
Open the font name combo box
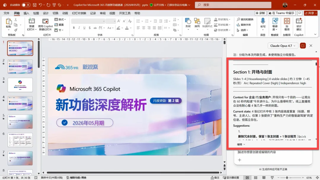[x=88, y=21]
